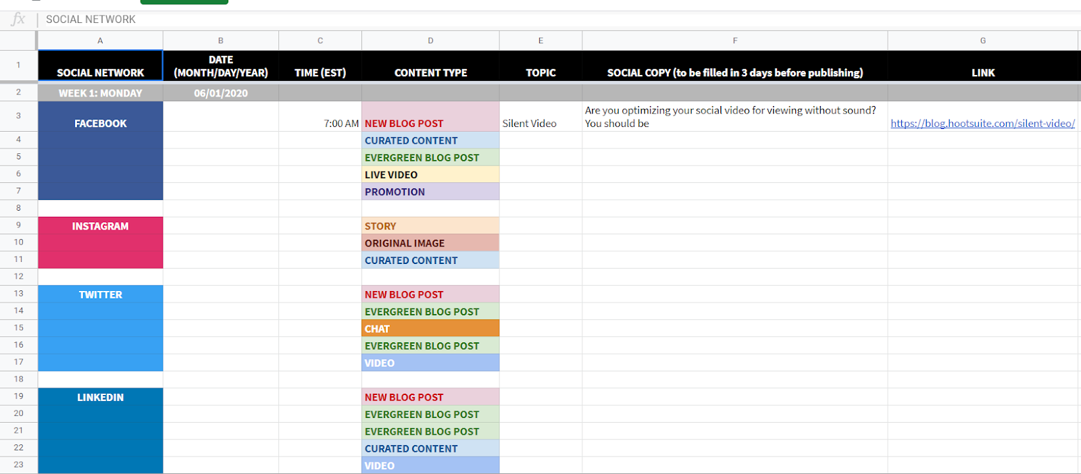
Task: Select the ORIGINAL IMAGE cell
Action: 430,242
